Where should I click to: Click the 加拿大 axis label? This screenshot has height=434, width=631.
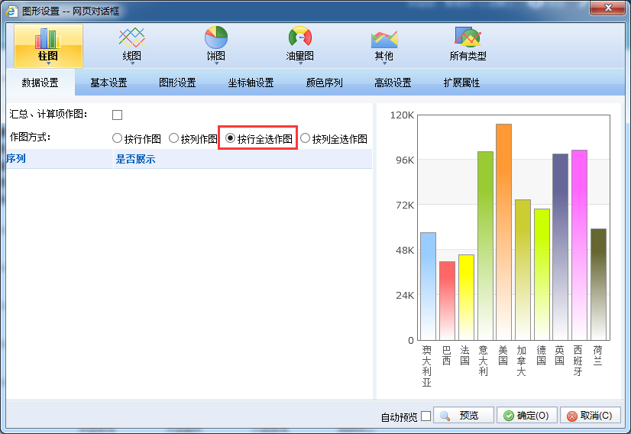[x=522, y=361]
